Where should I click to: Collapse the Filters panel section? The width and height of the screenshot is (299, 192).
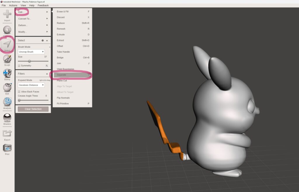tap(47, 74)
